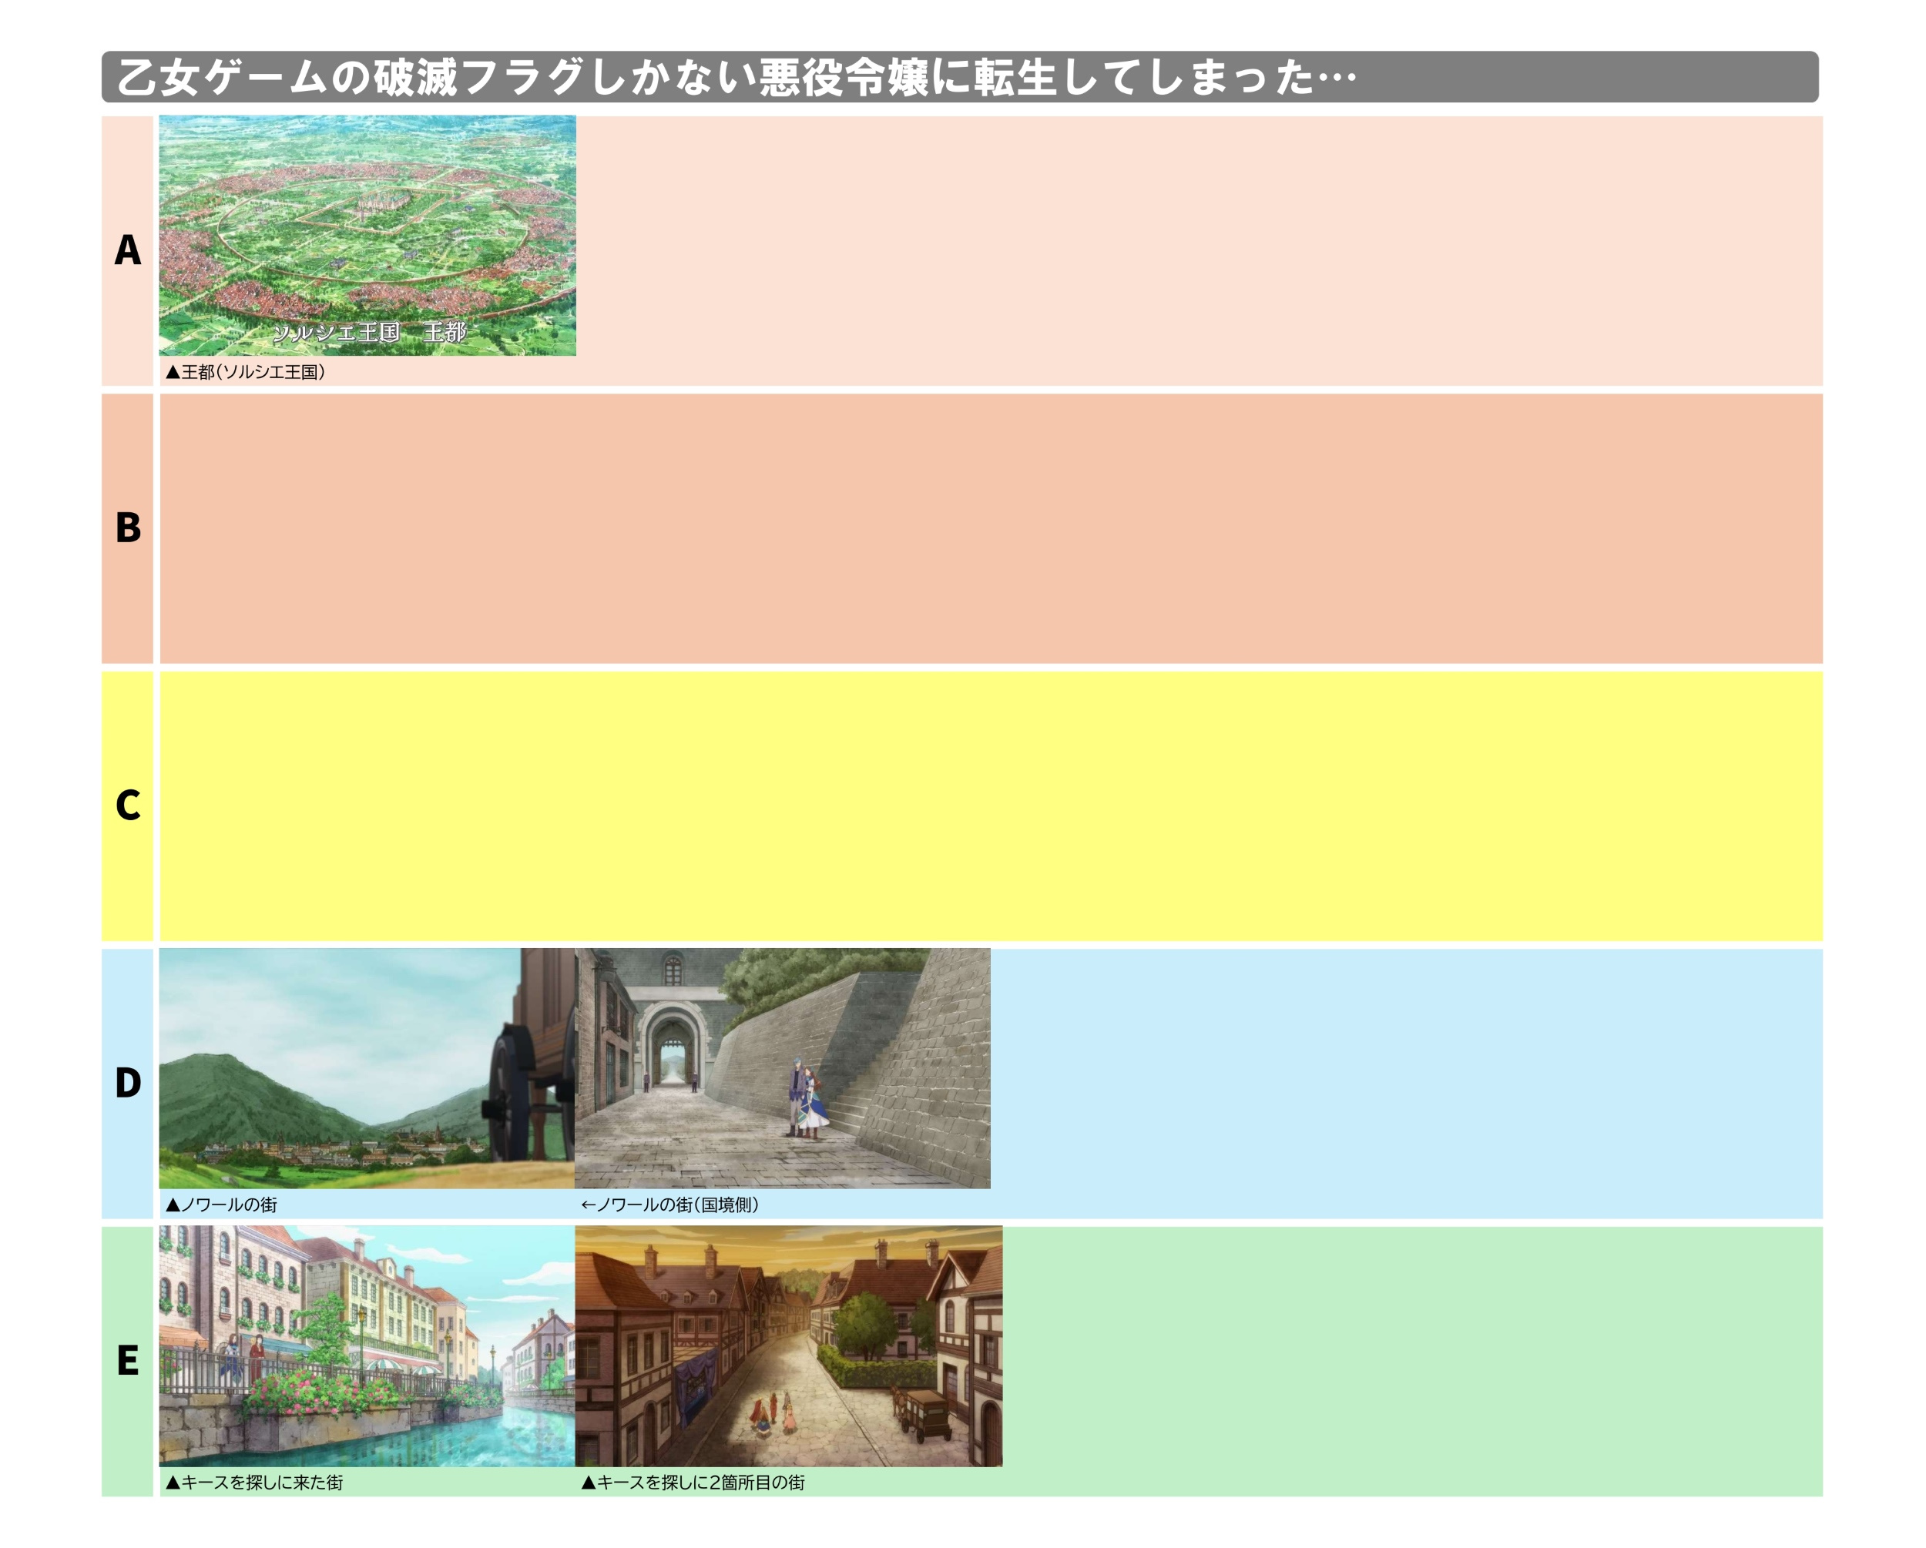Image resolution: width=1926 pixels, height=1548 pixels.
Task: Open the sunset timber-frame town thumbnail
Action: pos(789,1347)
